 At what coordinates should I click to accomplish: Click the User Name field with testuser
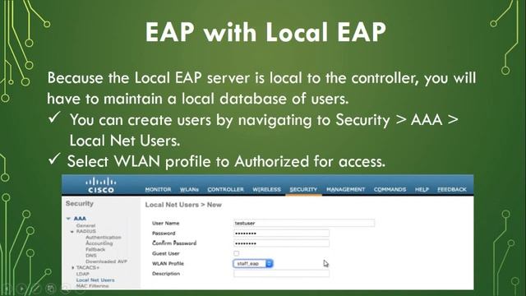click(x=304, y=223)
